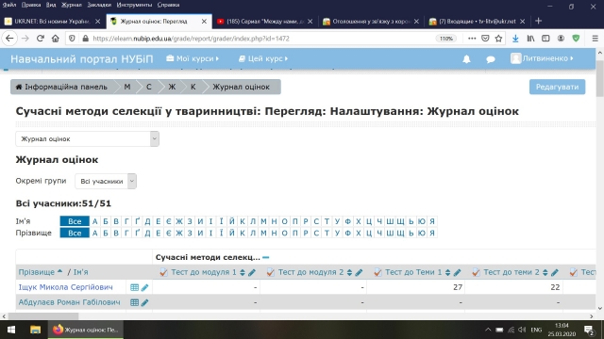Click pencil icon for Абдулаєв Роман row
Screen dimensions: 604x339
pos(144,303)
